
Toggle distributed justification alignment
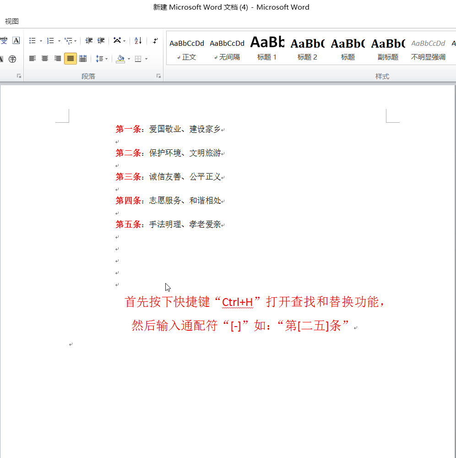click(83, 59)
